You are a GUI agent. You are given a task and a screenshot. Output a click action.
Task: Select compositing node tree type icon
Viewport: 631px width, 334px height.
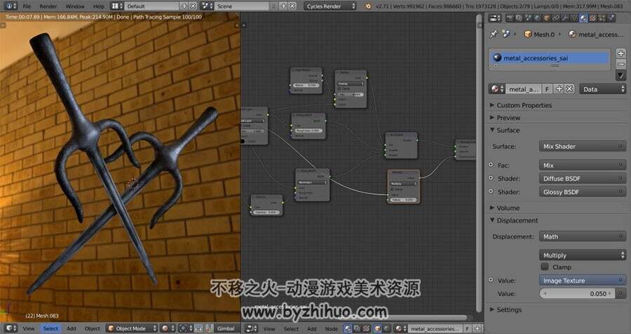click(358, 329)
